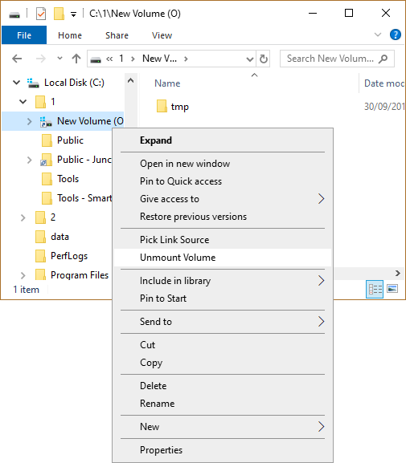Click the blue Help question mark icon
This screenshot has height=463, width=406.
click(396, 35)
